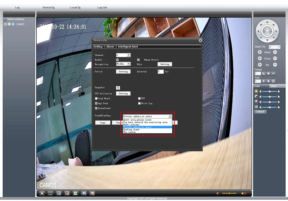Select 'You have entered the monitoring area'

[x=147, y=122]
